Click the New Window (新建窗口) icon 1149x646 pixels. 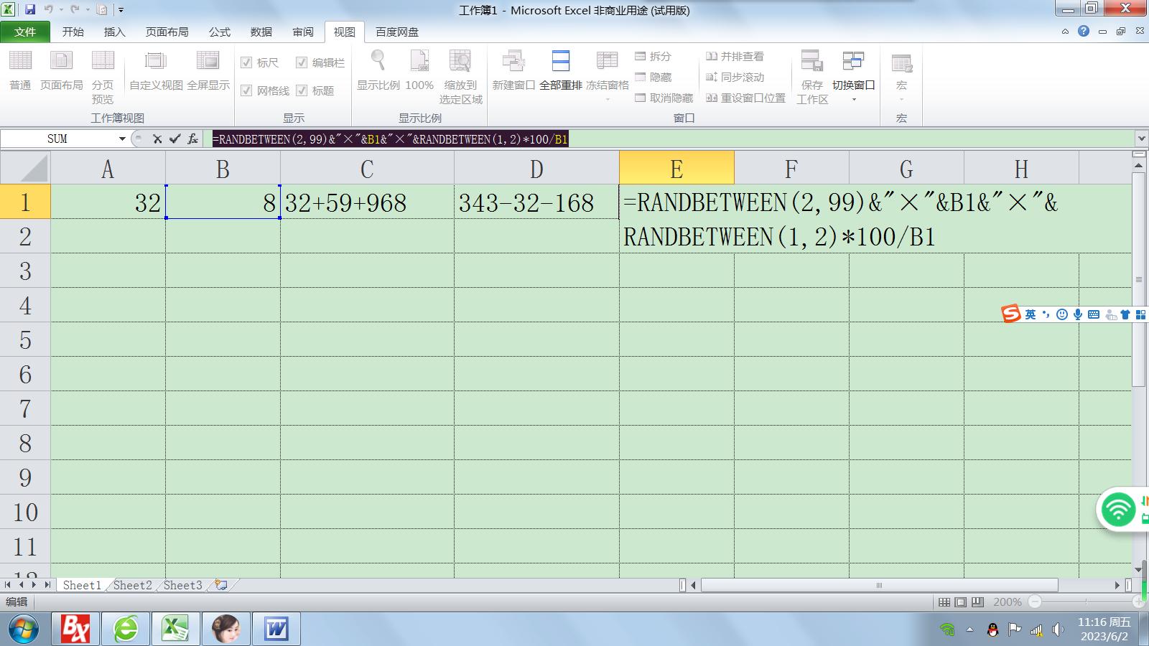[513, 62]
